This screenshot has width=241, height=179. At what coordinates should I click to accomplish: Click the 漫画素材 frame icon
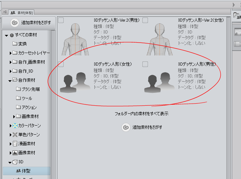[x=15, y=144]
